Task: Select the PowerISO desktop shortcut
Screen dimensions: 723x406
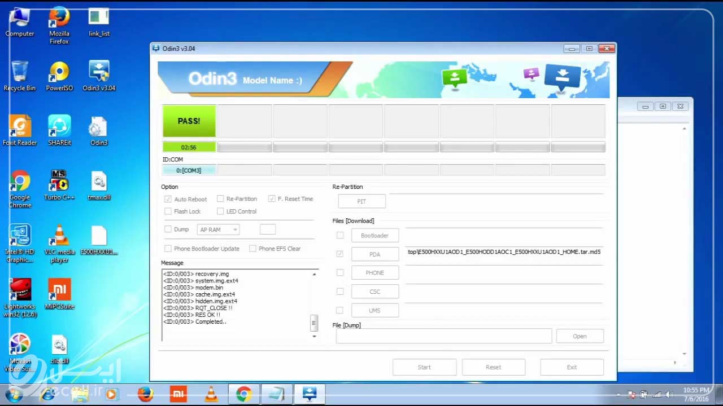Action: pyautogui.click(x=59, y=76)
